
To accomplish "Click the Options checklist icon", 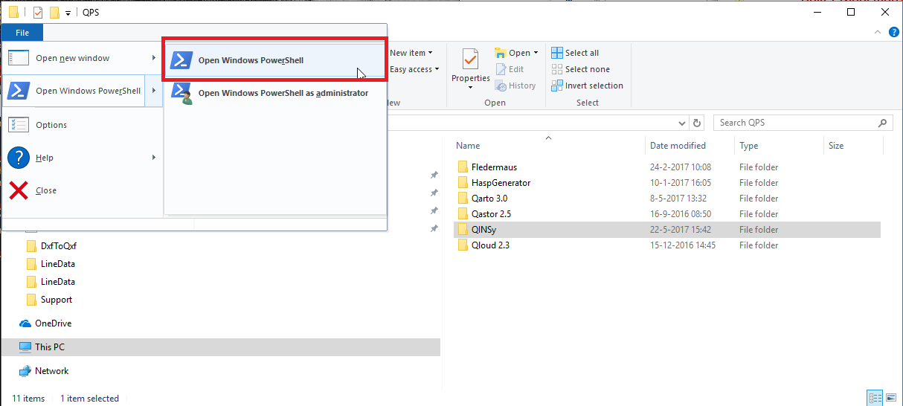I will (x=19, y=125).
